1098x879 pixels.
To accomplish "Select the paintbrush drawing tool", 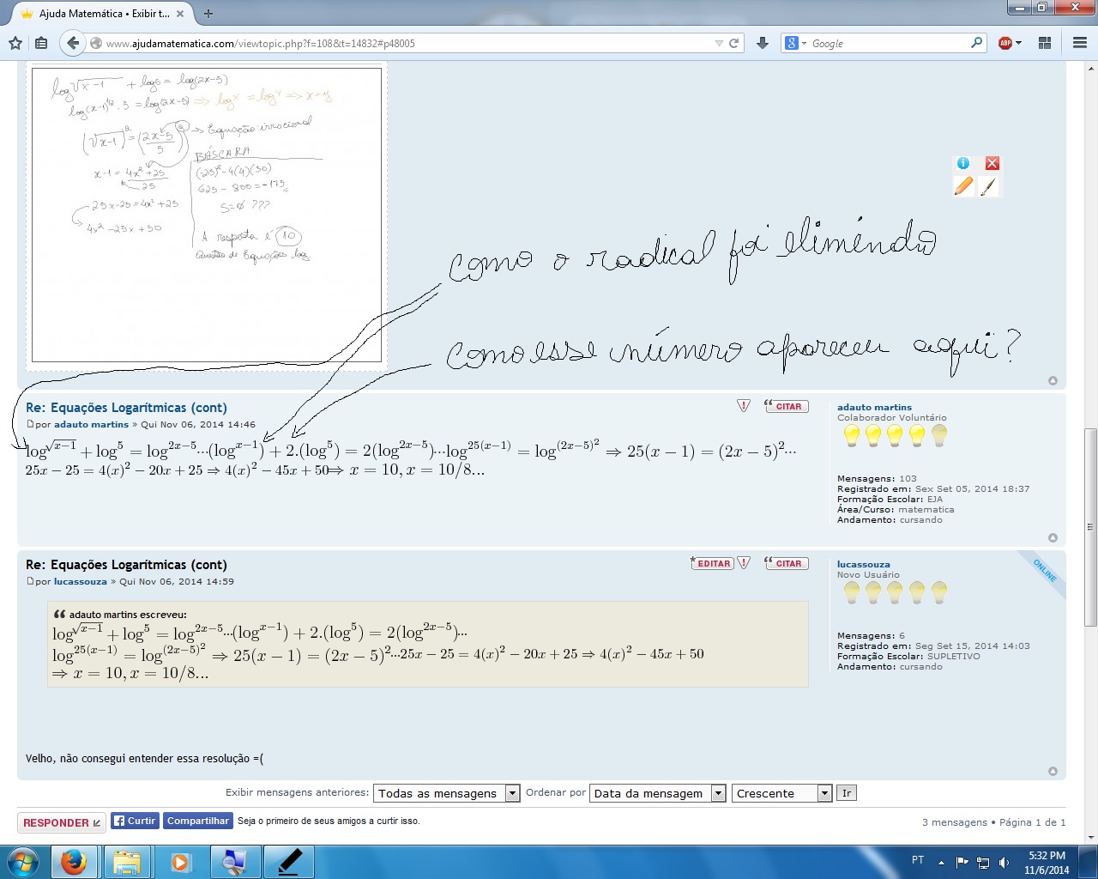I will pyautogui.click(x=989, y=185).
